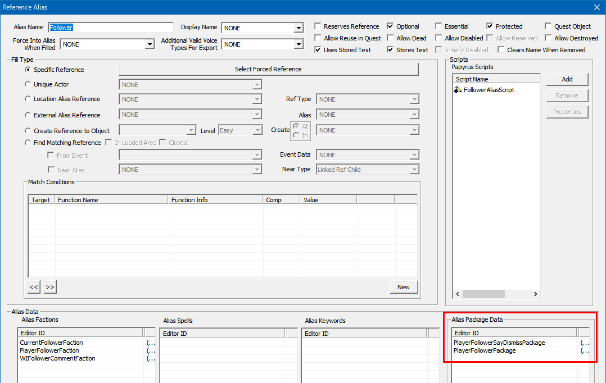The height and width of the screenshot is (383, 606).
Task: Click New in Match Conditions
Action: [404, 287]
